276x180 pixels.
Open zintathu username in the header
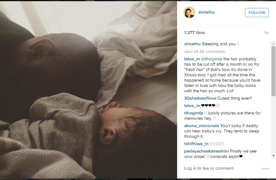click(x=206, y=12)
